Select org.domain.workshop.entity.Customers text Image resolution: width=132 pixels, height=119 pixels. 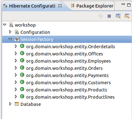click(x=69, y=83)
